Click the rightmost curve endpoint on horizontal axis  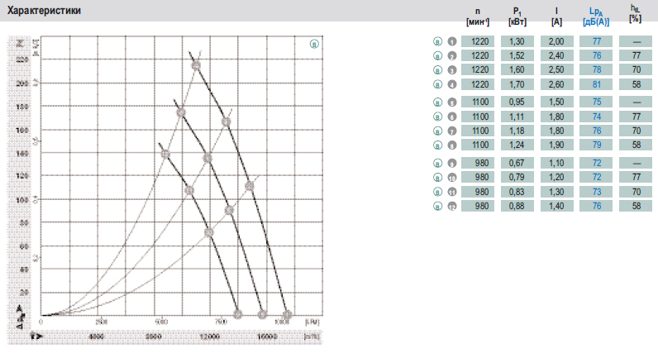pyautogui.click(x=287, y=315)
